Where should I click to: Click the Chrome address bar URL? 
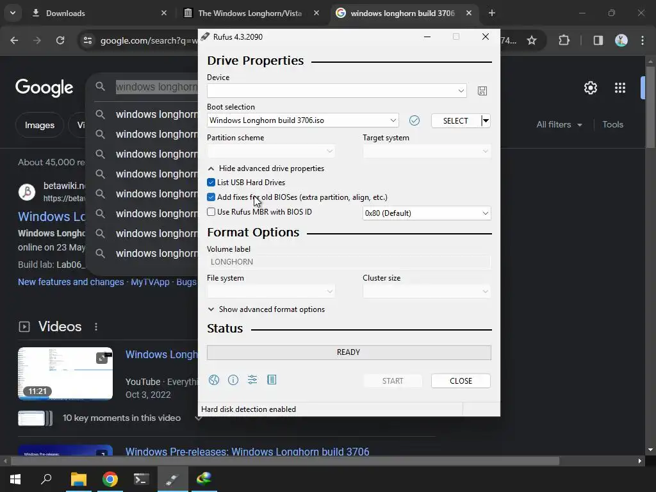[149, 40]
